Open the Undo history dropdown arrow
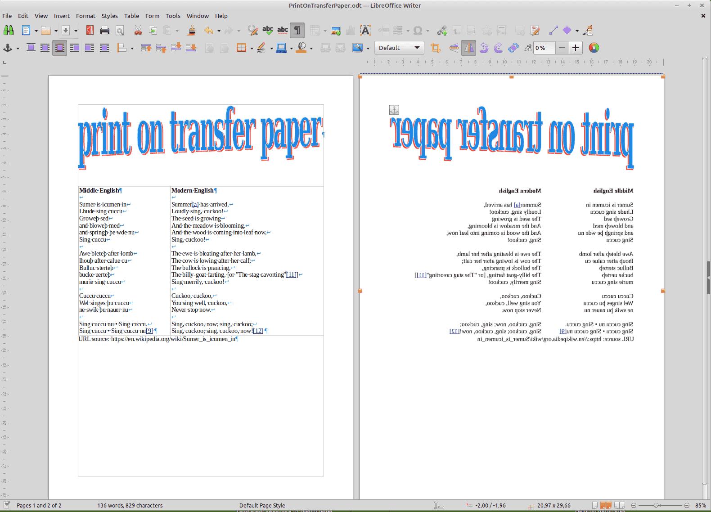Screen dimensions: 711x512 [219, 31]
